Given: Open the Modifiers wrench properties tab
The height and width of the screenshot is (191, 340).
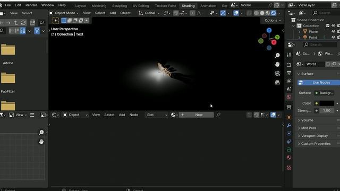Looking at the screenshot, I should coord(289,125).
